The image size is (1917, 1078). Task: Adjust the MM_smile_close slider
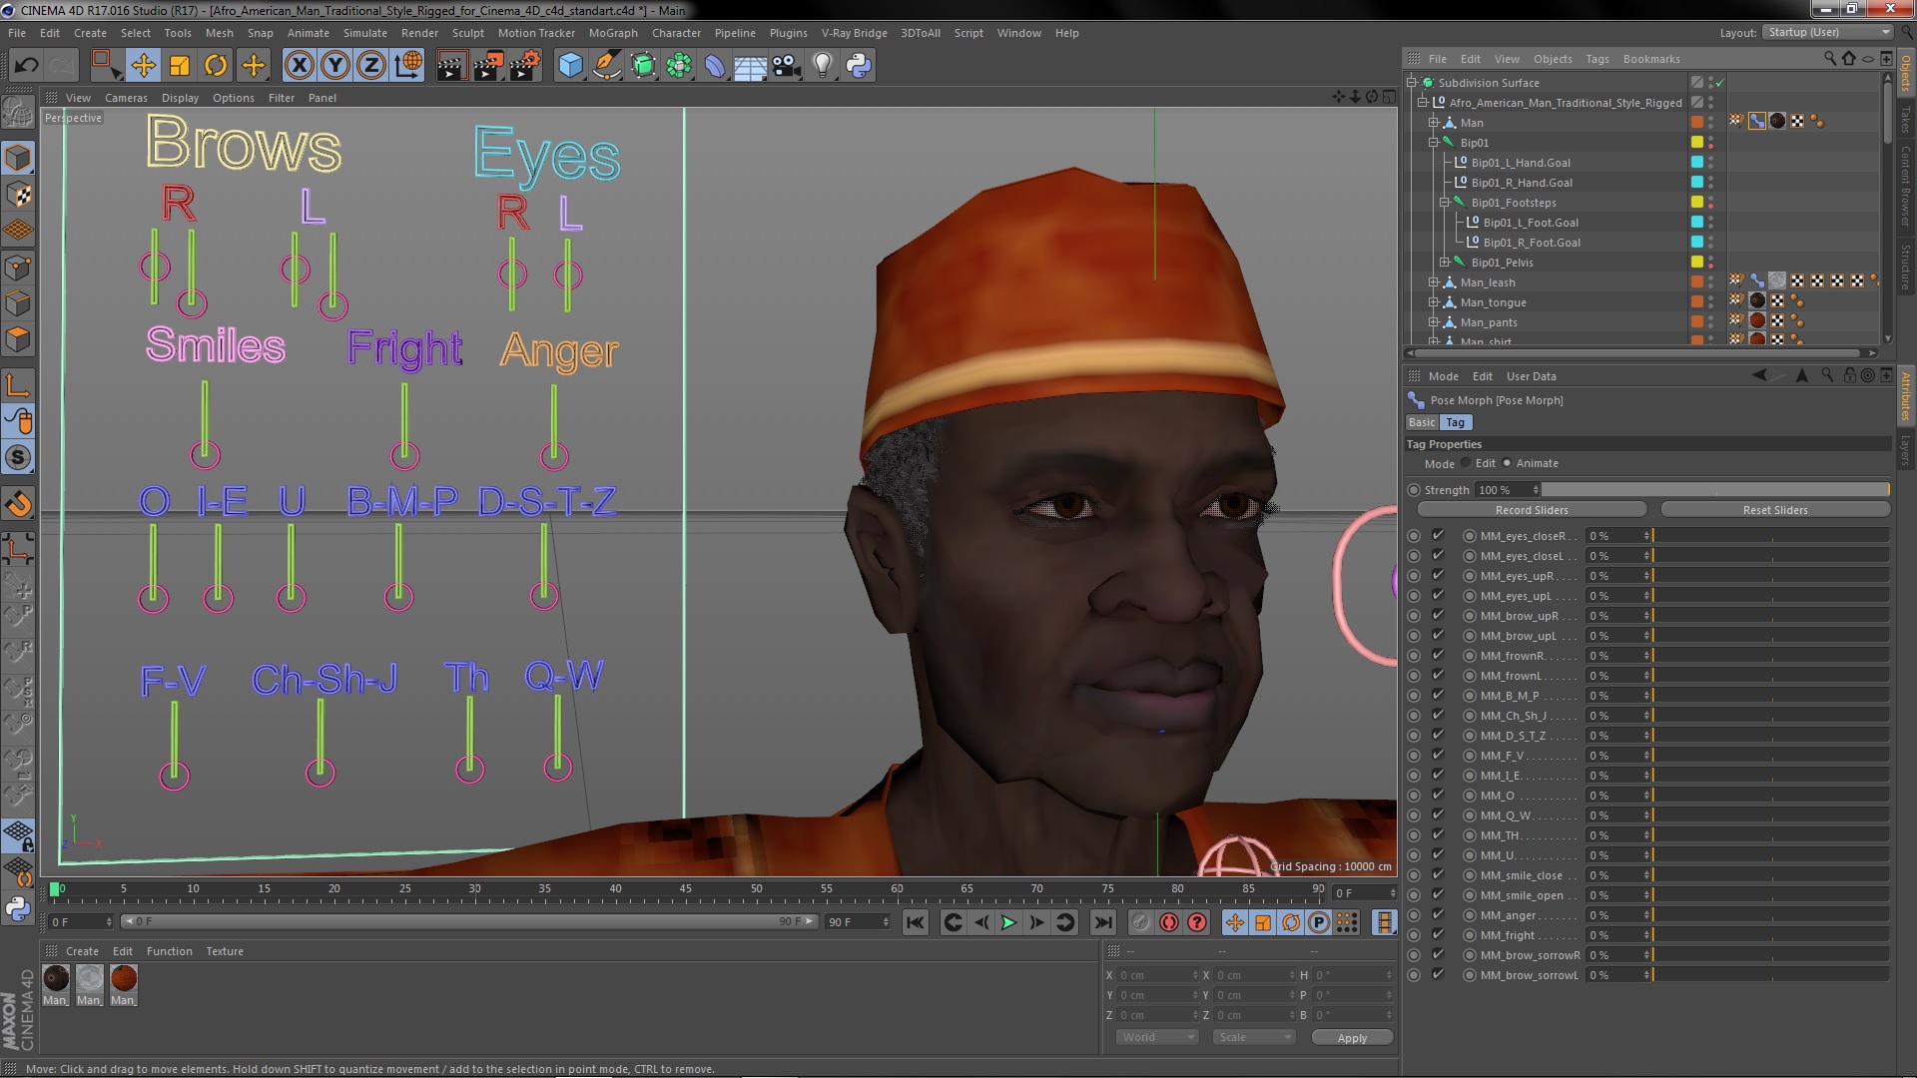(1770, 875)
